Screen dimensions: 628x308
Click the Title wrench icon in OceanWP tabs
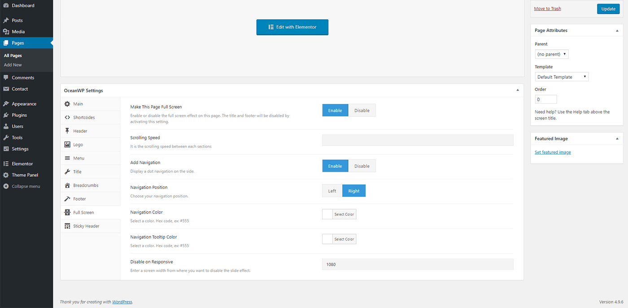pos(67,172)
